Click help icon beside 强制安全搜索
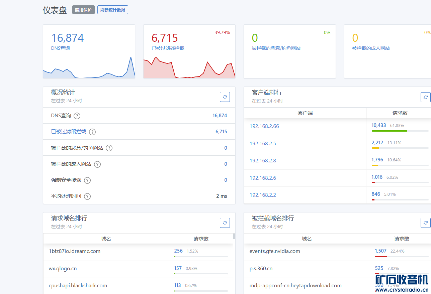This screenshot has width=431, height=294. (87, 180)
